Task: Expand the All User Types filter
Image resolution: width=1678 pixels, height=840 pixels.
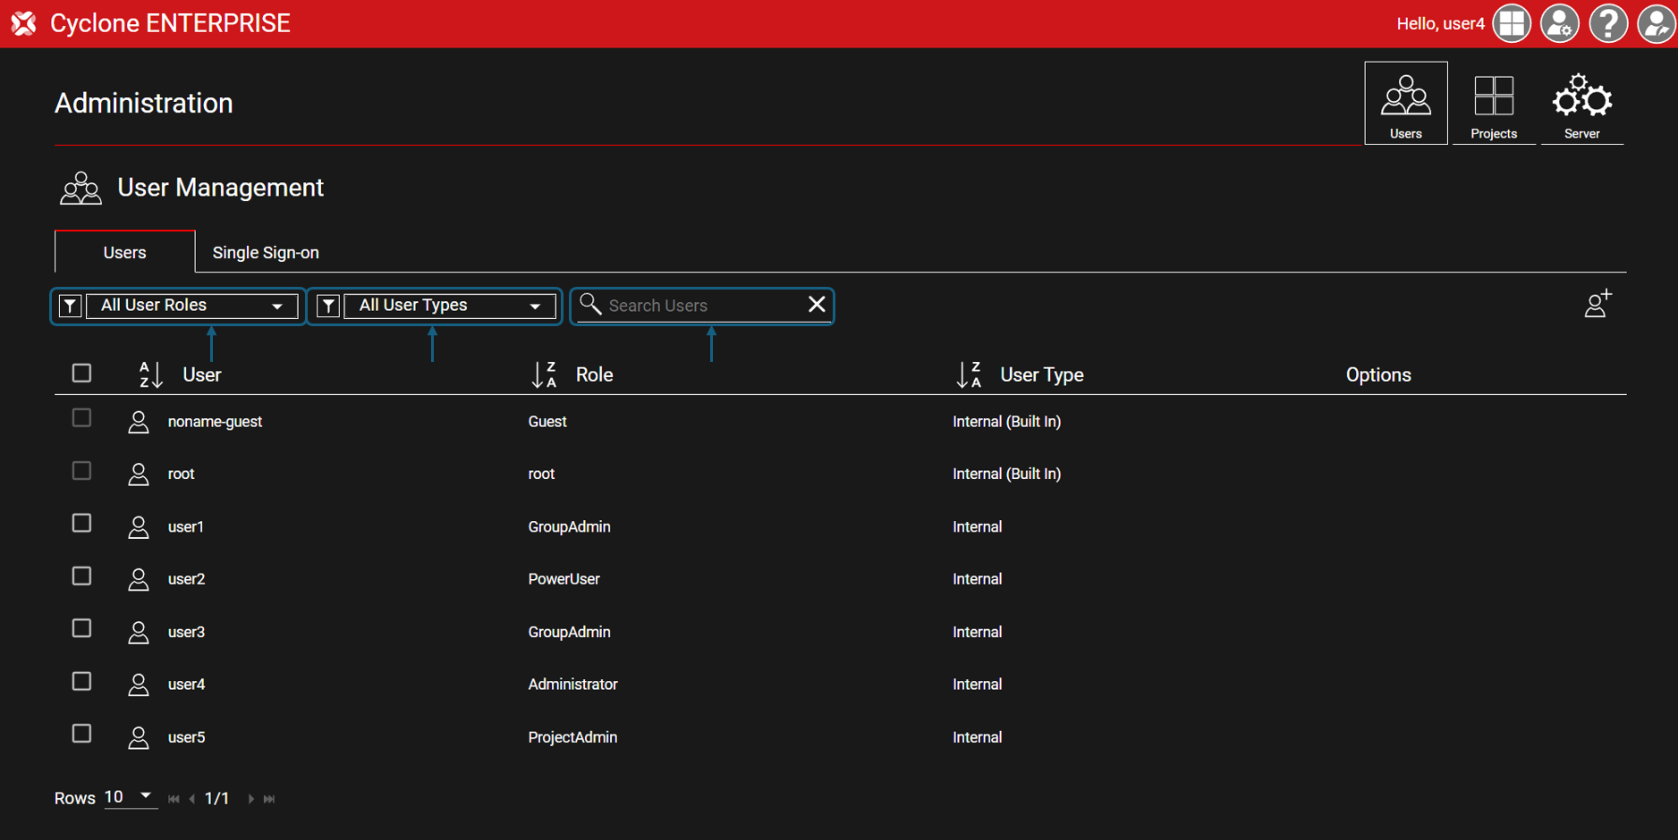Action: tap(449, 306)
